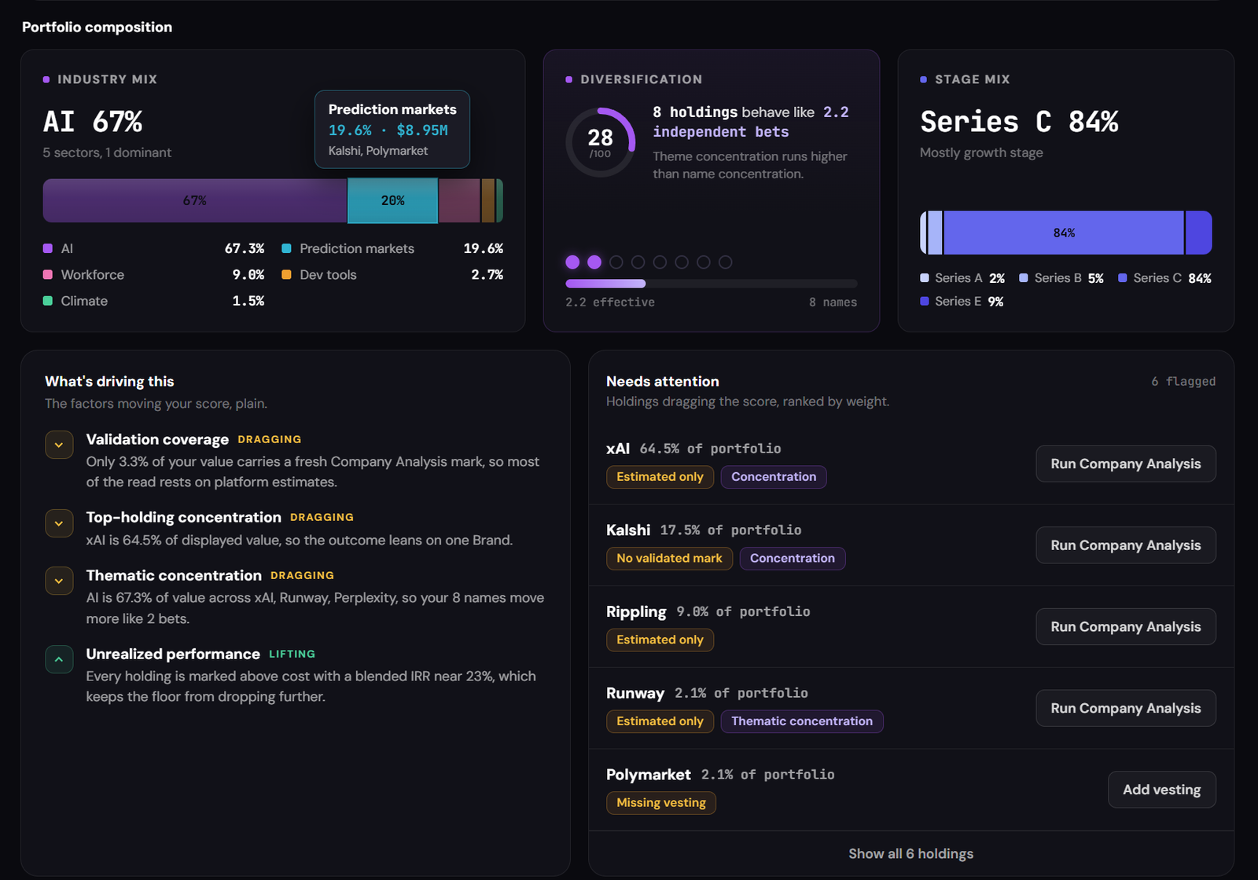Click the Prediction markets legend color square
Image resolution: width=1258 pixels, height=880 pixels.
pos(286,248)
